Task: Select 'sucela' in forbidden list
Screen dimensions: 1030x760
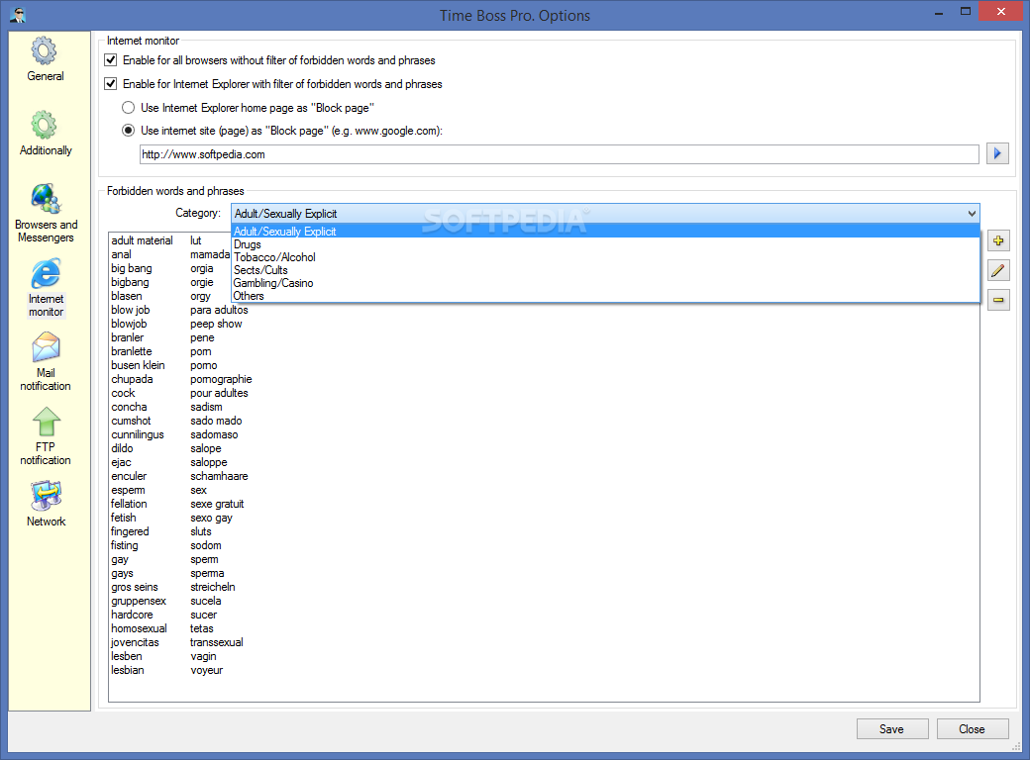Action: click(x=206, y=601)
